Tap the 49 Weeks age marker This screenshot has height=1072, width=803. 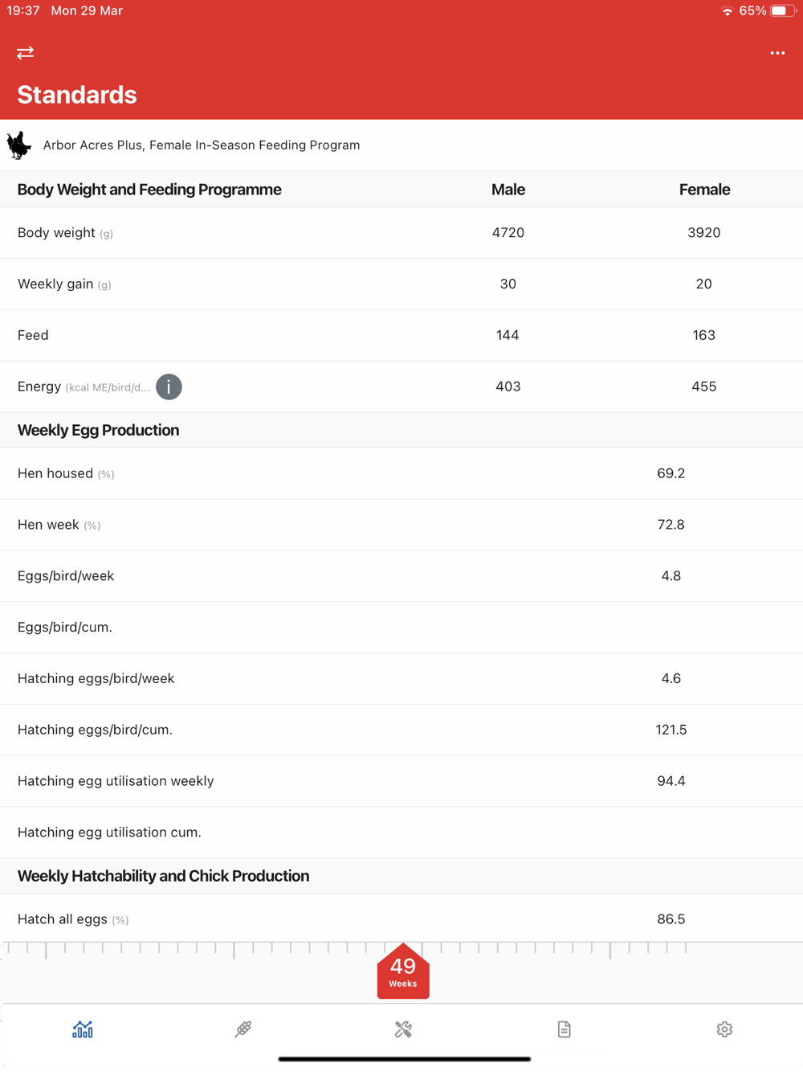(x=403, y=972)
